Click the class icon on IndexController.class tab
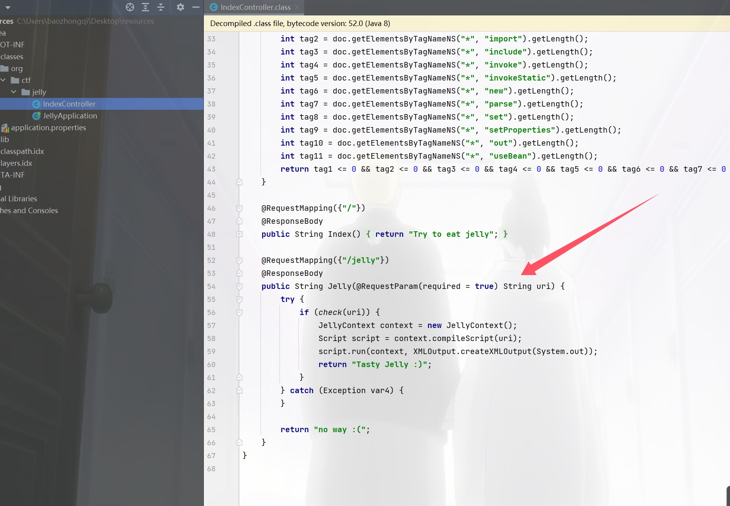 tap(214, 7)
